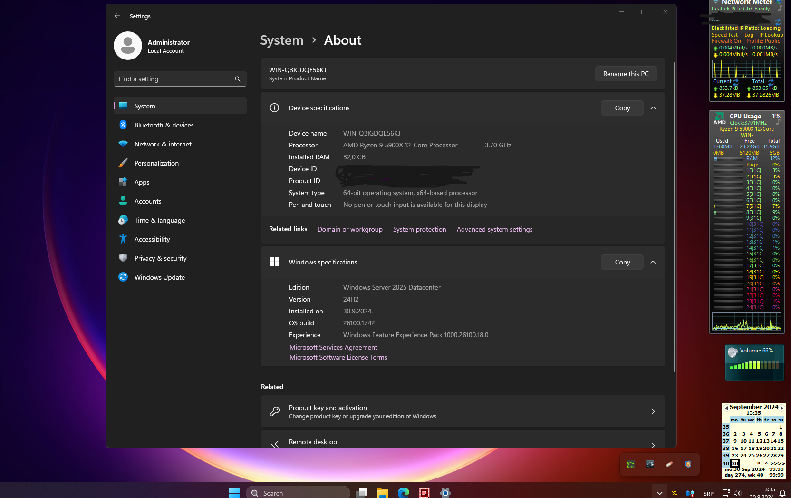Open Network & internet settings
The width and height of the screenshot is (791, 498).
180,144
